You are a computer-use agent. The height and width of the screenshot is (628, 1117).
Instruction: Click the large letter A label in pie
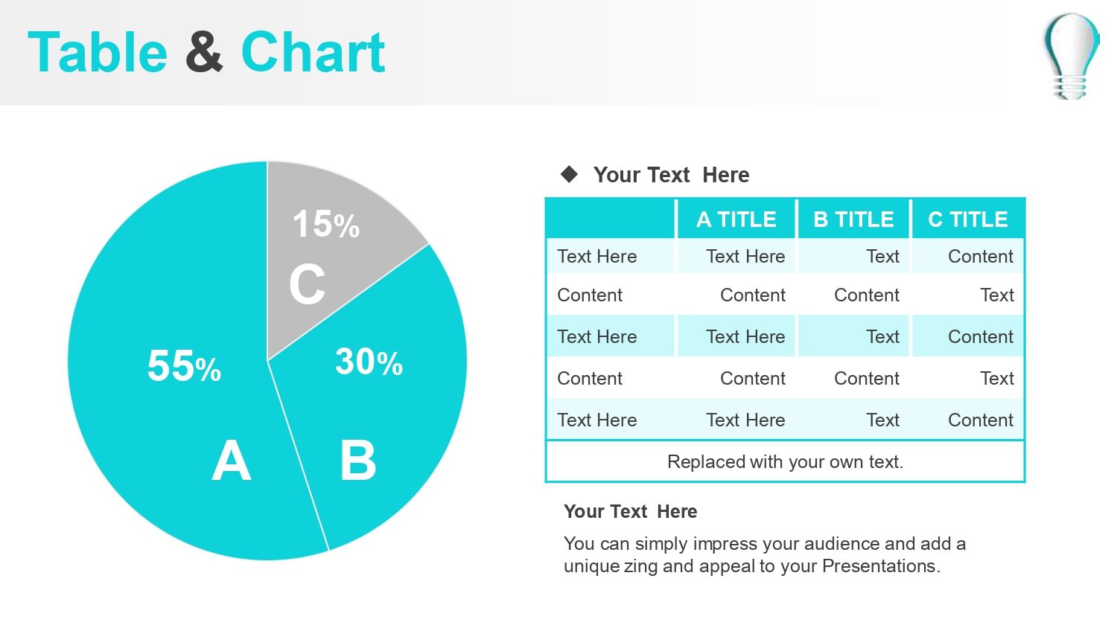(x=231, y=461)
